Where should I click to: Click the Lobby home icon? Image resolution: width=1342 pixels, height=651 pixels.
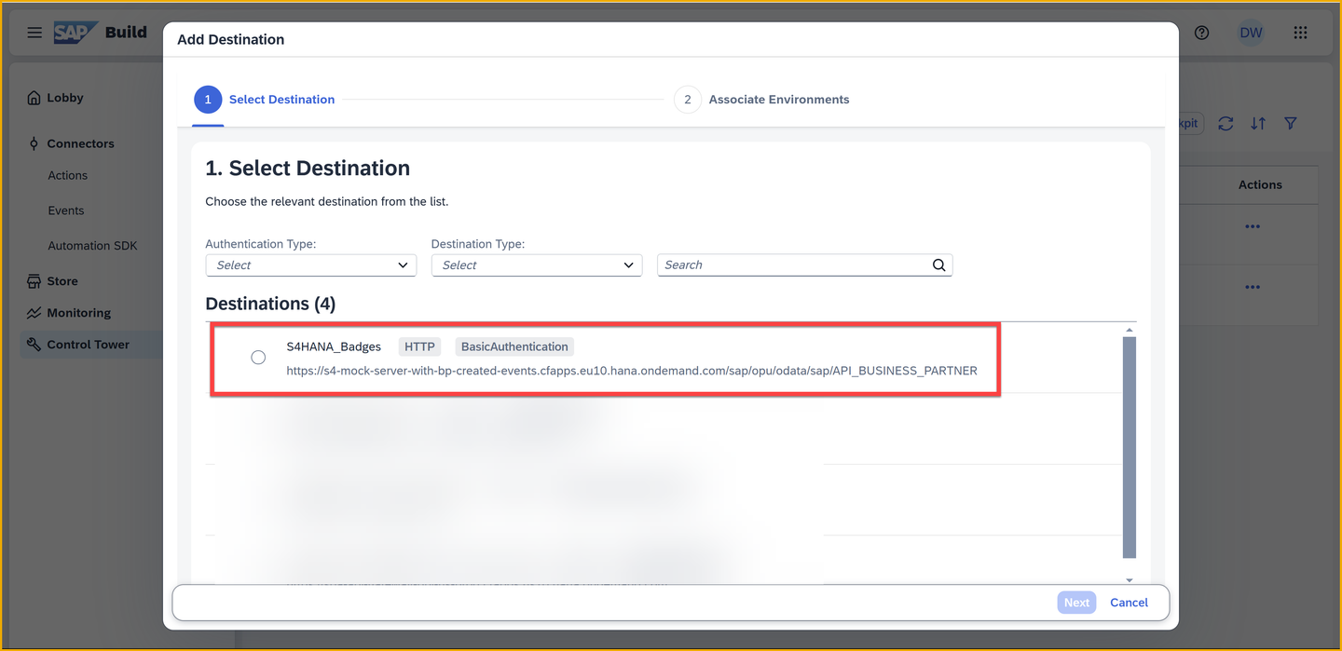click(x=34, y=98)
